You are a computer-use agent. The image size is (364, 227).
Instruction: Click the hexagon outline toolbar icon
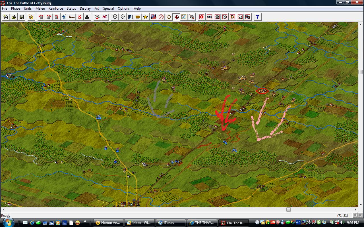pyautogui.click(x=169, y=17)
